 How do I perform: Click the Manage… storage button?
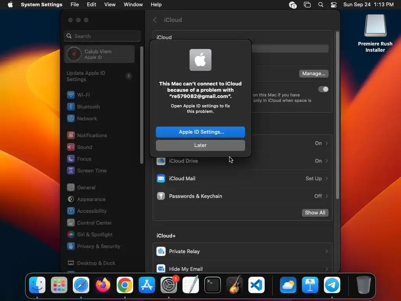[314, 73]
